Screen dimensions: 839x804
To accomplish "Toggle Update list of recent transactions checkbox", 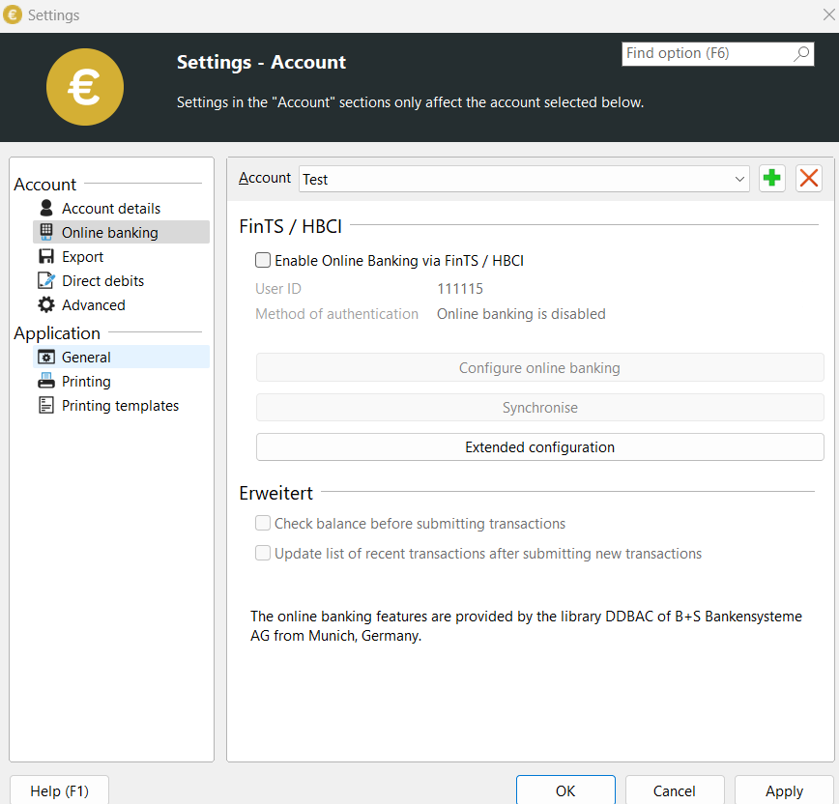I will (x=263, y=553).
